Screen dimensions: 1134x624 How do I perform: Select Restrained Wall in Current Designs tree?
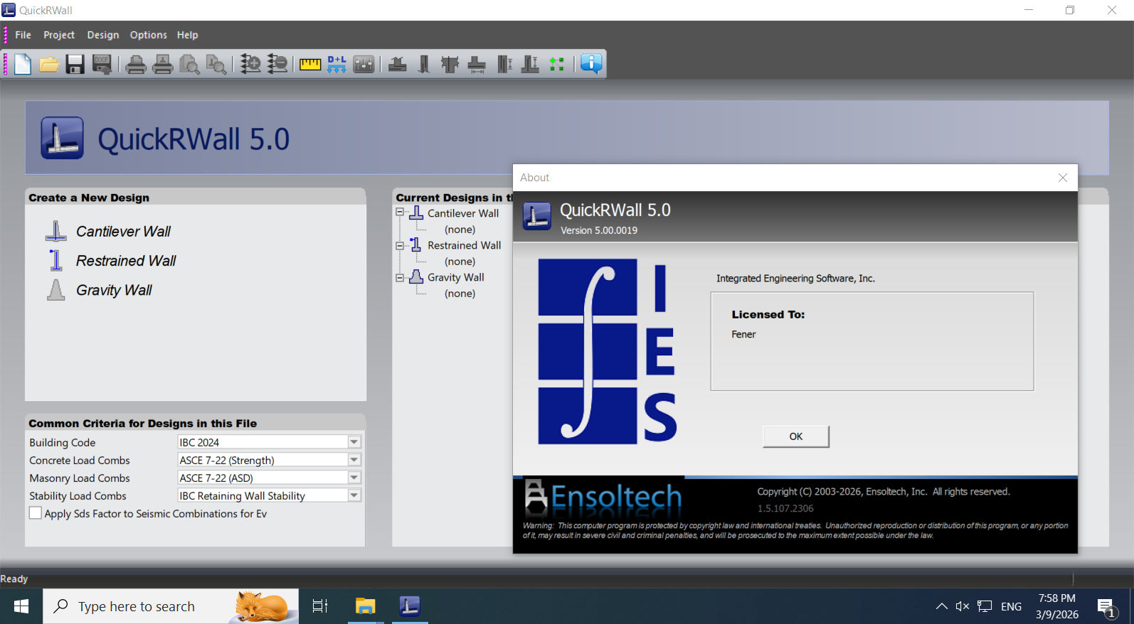[464, 245]
